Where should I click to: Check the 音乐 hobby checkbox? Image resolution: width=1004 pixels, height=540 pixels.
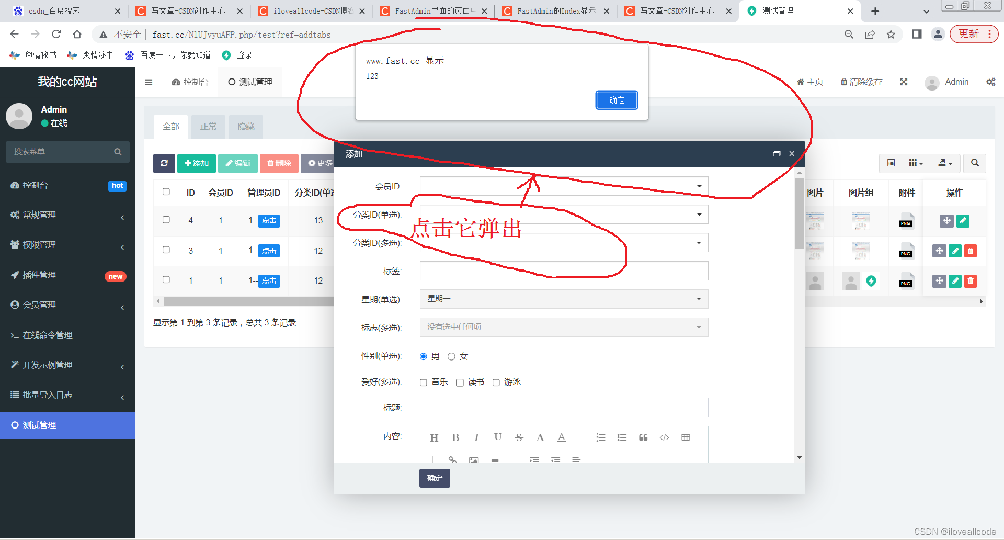(x=424, y=383)
